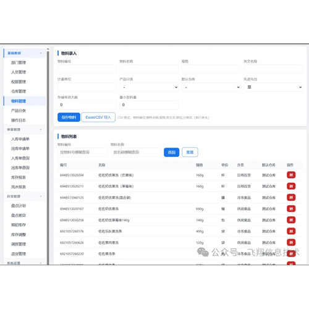Screen dimensions: 309x309
Task: Focus the 物料编号 field in 物料录入 form
Action: (x=87, y=69)
